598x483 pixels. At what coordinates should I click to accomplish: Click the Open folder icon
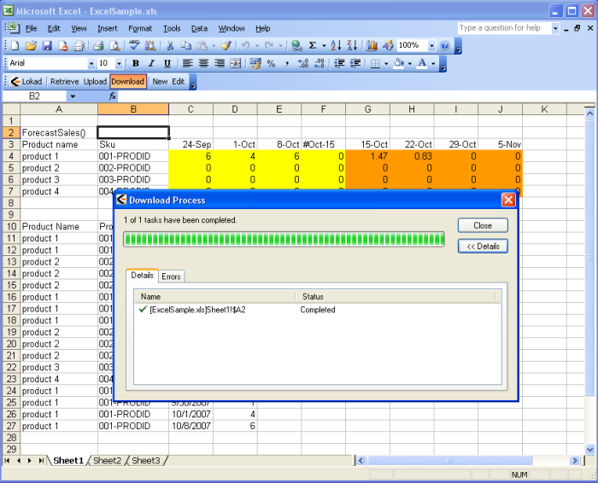point(31,46)
